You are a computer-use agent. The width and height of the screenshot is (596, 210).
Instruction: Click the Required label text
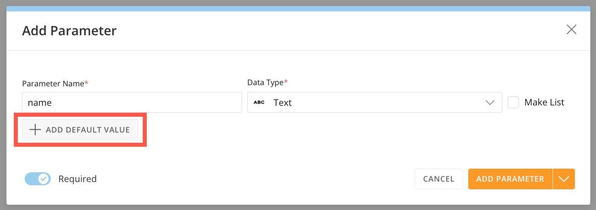pyautogui.click(x=77, y=179)
